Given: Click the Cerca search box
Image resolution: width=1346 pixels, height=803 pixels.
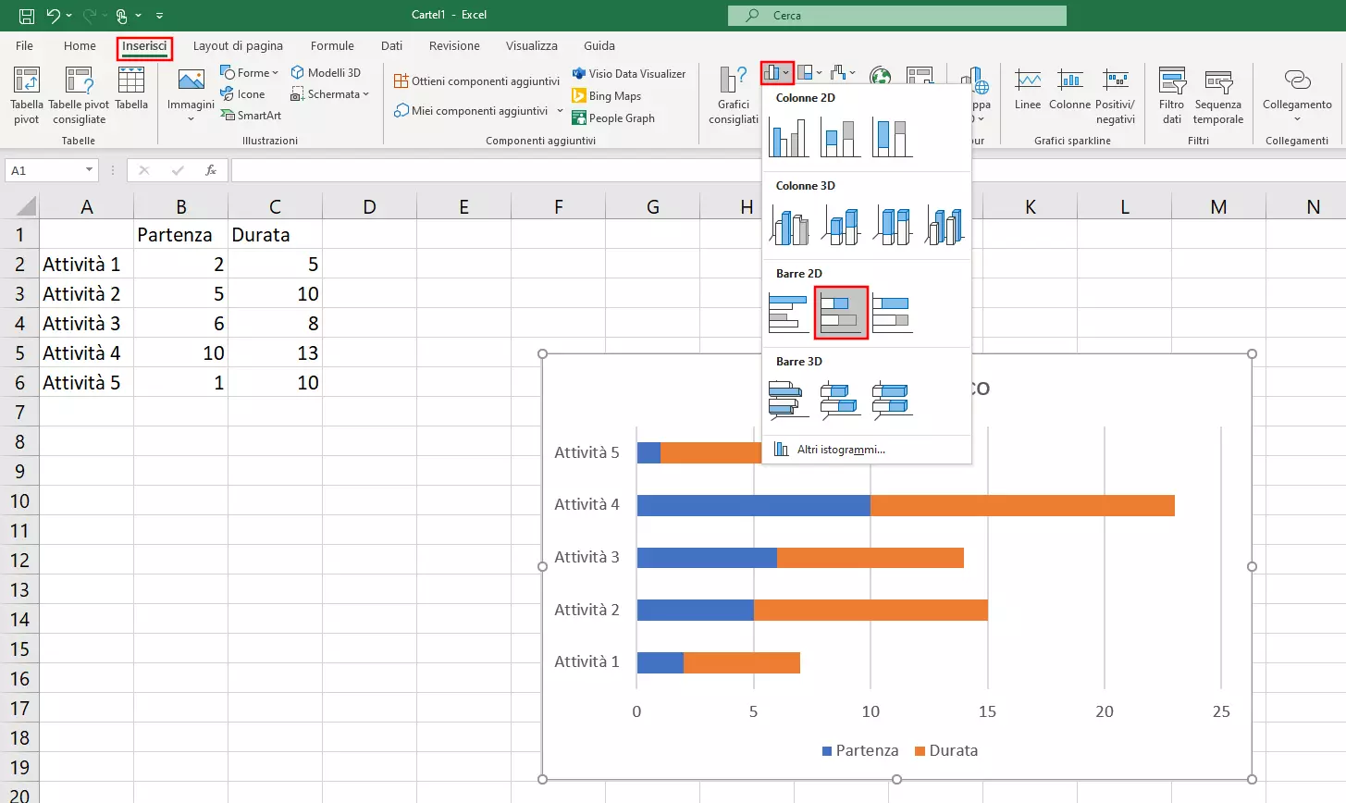Looking at the screenshot, I should 897,15.
